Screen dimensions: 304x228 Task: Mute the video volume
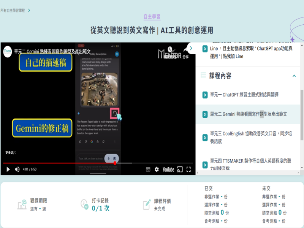(17, 169)
